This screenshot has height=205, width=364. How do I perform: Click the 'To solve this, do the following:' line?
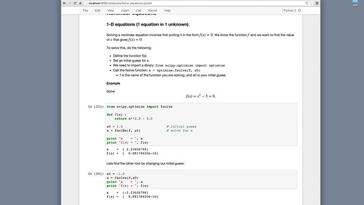[129, 48]
